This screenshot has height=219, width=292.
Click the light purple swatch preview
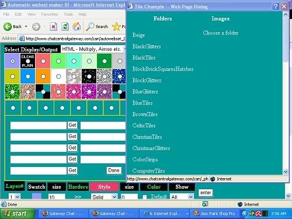(36, 196)
